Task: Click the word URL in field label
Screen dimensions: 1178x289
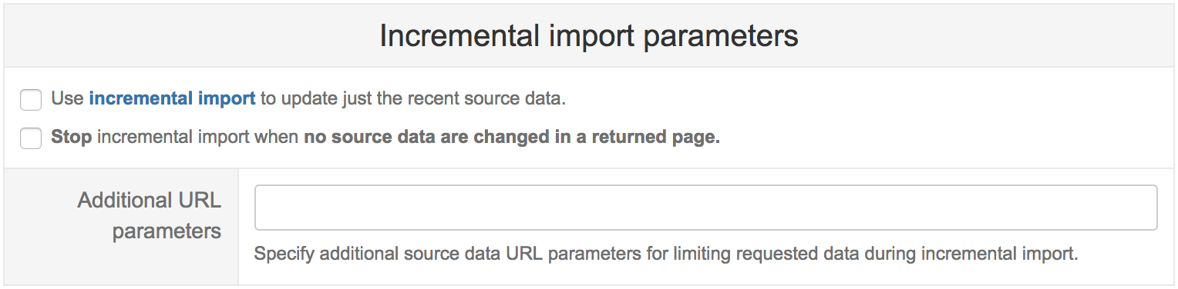Action: pyautogui.click(x=200, y=201)
